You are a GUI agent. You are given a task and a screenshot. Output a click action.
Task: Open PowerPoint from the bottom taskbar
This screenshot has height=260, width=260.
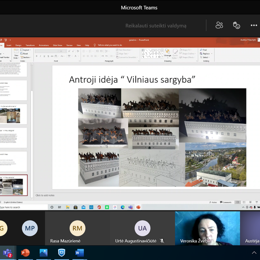[x=26, y=253]
